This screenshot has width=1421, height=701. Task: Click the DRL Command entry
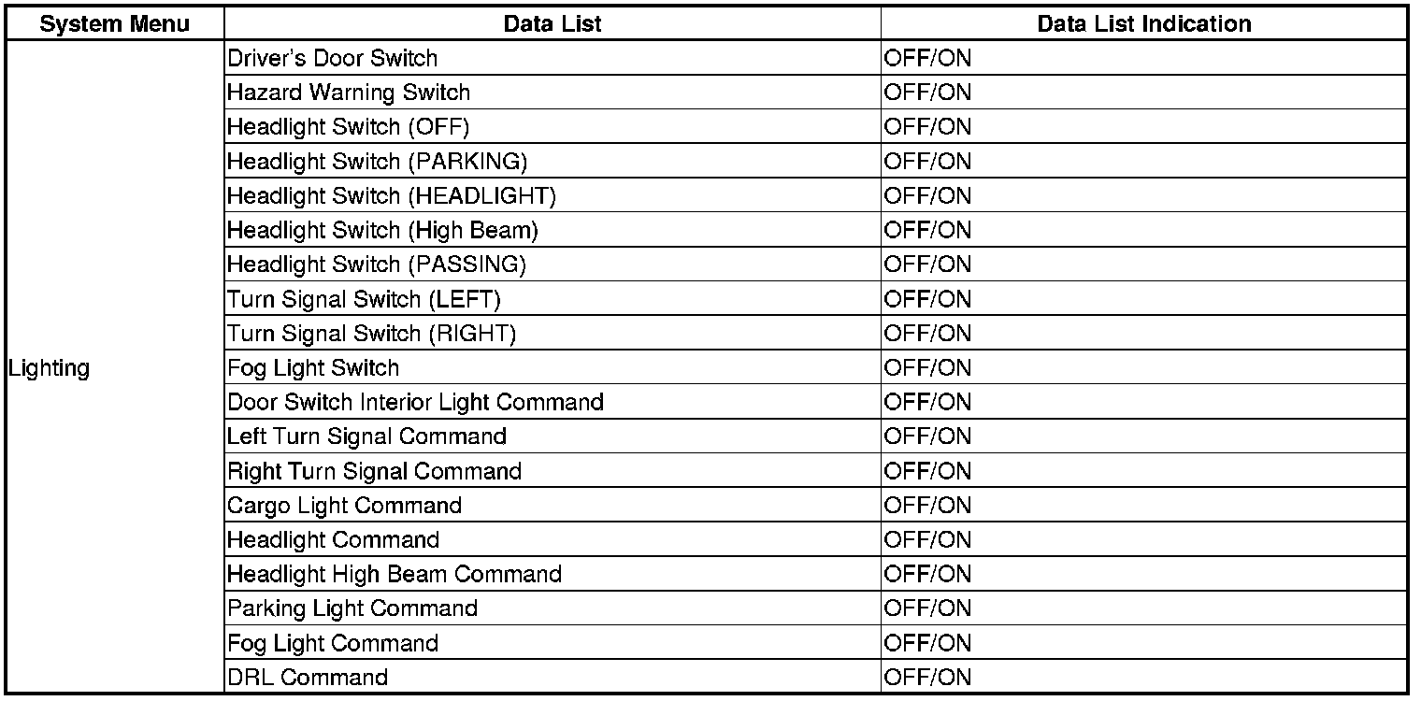308,678
